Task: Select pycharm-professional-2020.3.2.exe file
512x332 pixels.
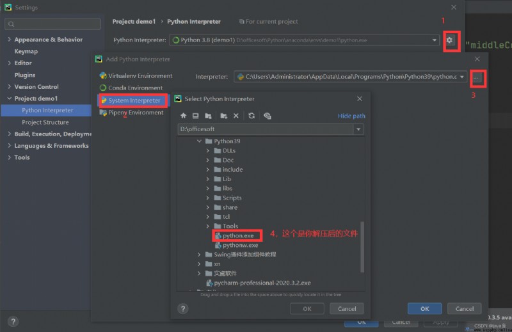Action: (x=259, y=283)
